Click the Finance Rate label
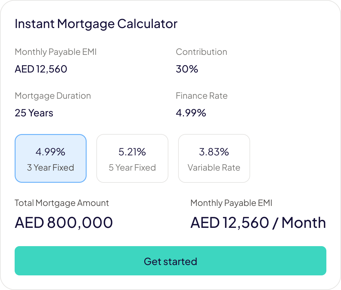Screen dimensions: 341x290 pyautogui.click(x=202, y=96)
